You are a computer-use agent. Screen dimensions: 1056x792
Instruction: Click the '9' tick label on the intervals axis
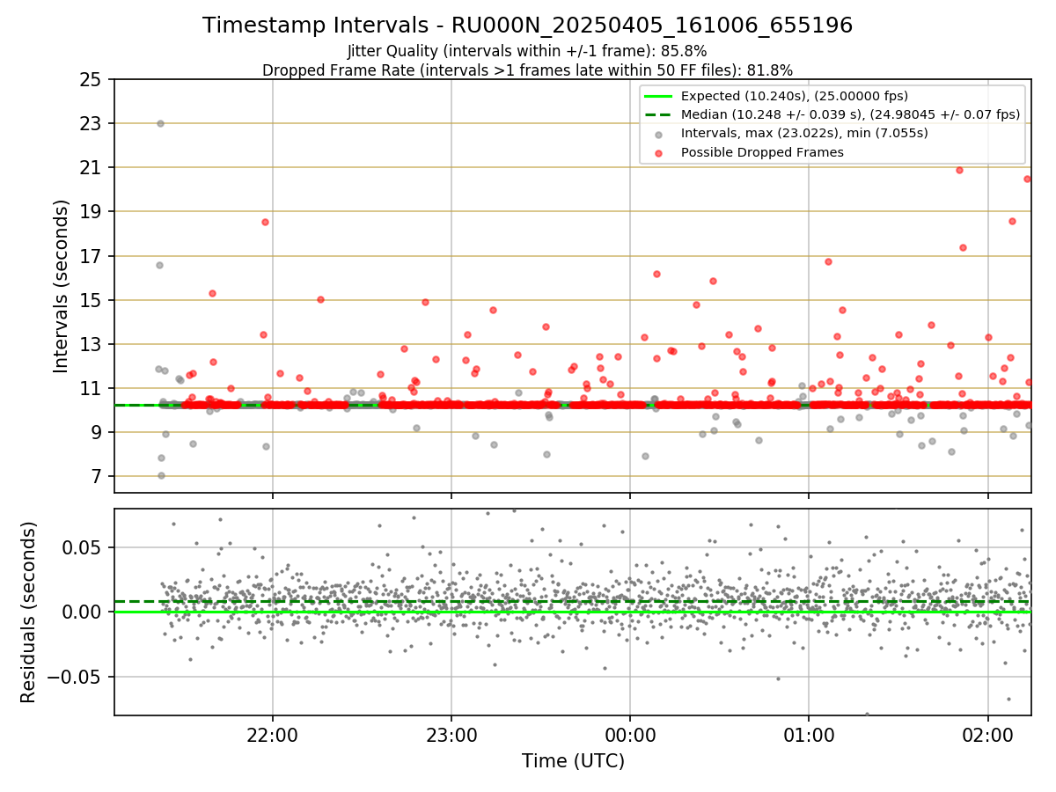96,432
